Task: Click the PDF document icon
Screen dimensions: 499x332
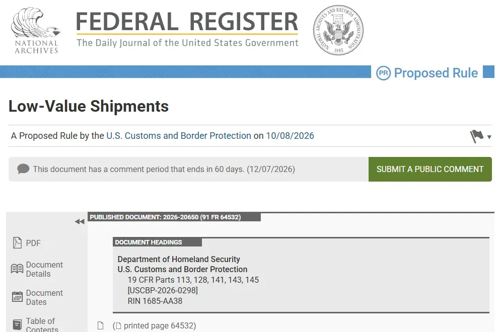Action: [x=17, y=243]
